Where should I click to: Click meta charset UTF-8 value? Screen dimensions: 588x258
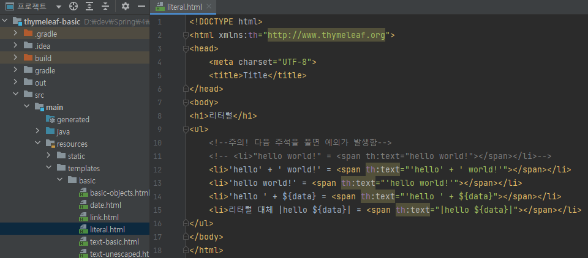click(x=297, y=62)
